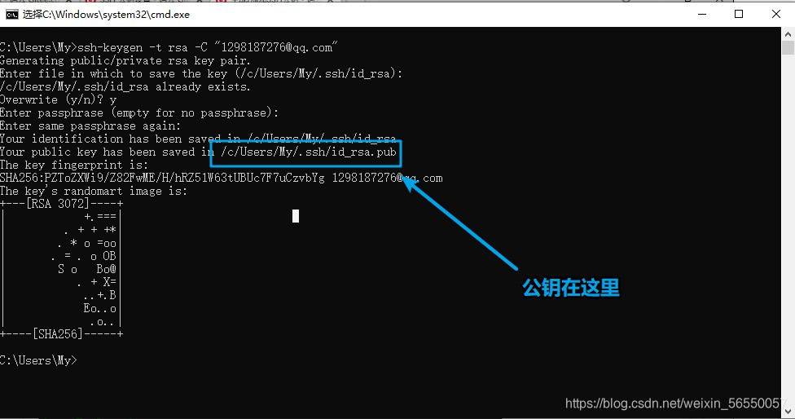795x419 pixels.
Task: Click the scrollbar up arrow
Action: pyautogui.click(x=788, y=34)
